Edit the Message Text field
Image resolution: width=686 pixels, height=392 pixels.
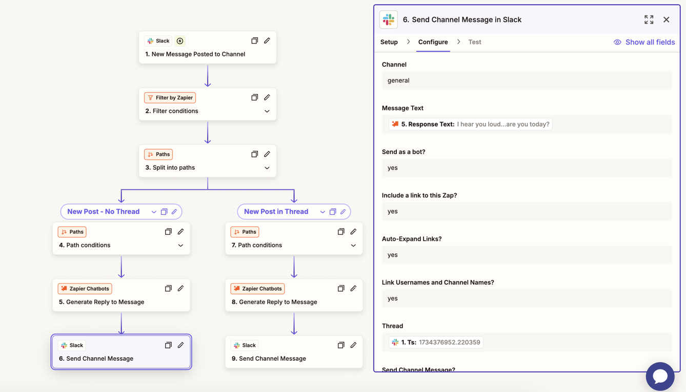pos(527,124)
